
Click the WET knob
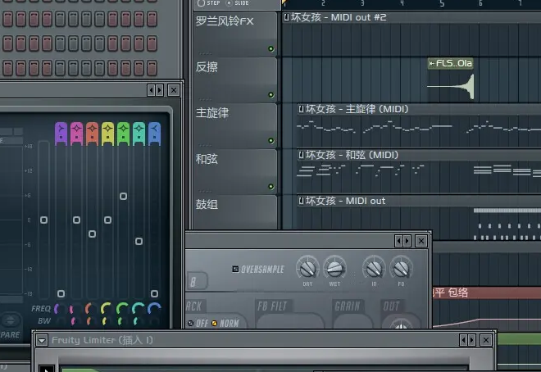pyautogui.click(x=334, y=268)
